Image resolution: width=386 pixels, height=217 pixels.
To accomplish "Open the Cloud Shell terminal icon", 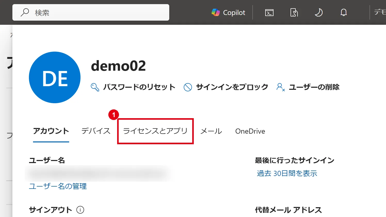I will pos(269,12).
